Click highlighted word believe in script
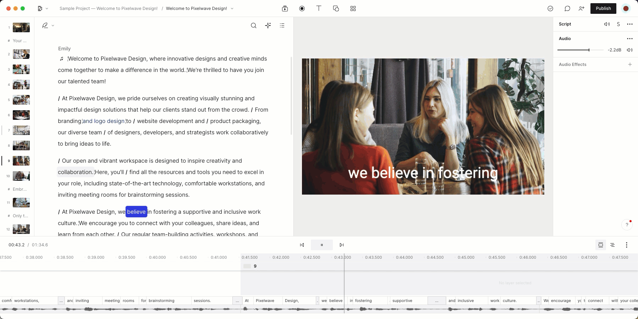This screenshot has width=638, height=319. 136,212
